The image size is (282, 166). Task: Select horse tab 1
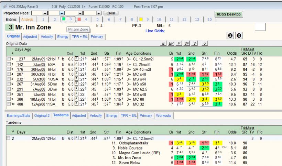pyautogui.click(x=43, y=19)
